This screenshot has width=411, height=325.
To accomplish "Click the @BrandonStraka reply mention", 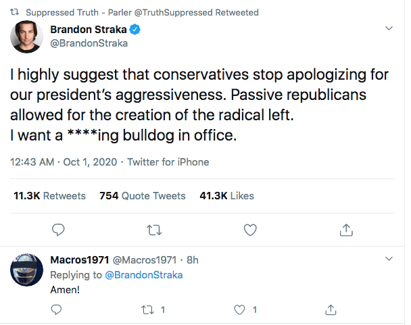I will [143, 274].
